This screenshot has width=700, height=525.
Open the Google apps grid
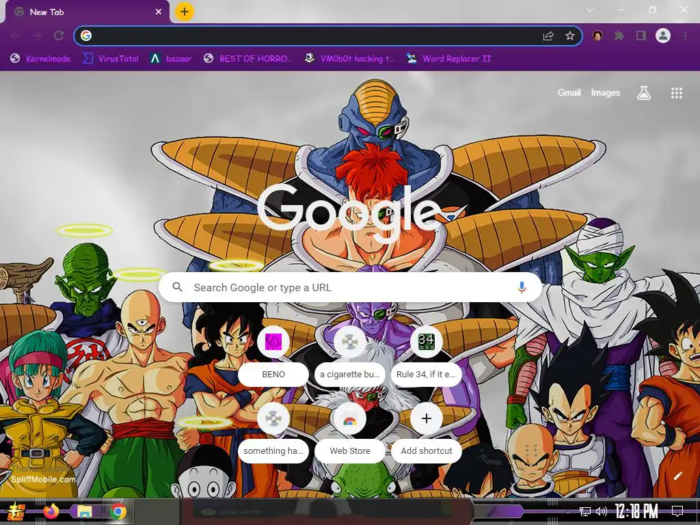[x=677, y=93]
